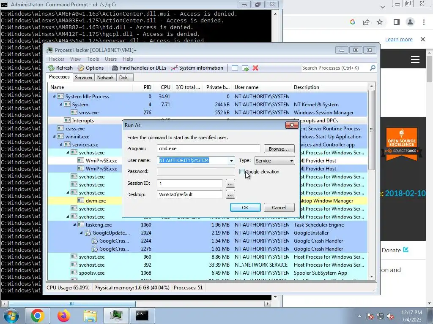Open the Tools menu
Image resolution: width=433 pixels, height=324 pixels.
point(93,59)
